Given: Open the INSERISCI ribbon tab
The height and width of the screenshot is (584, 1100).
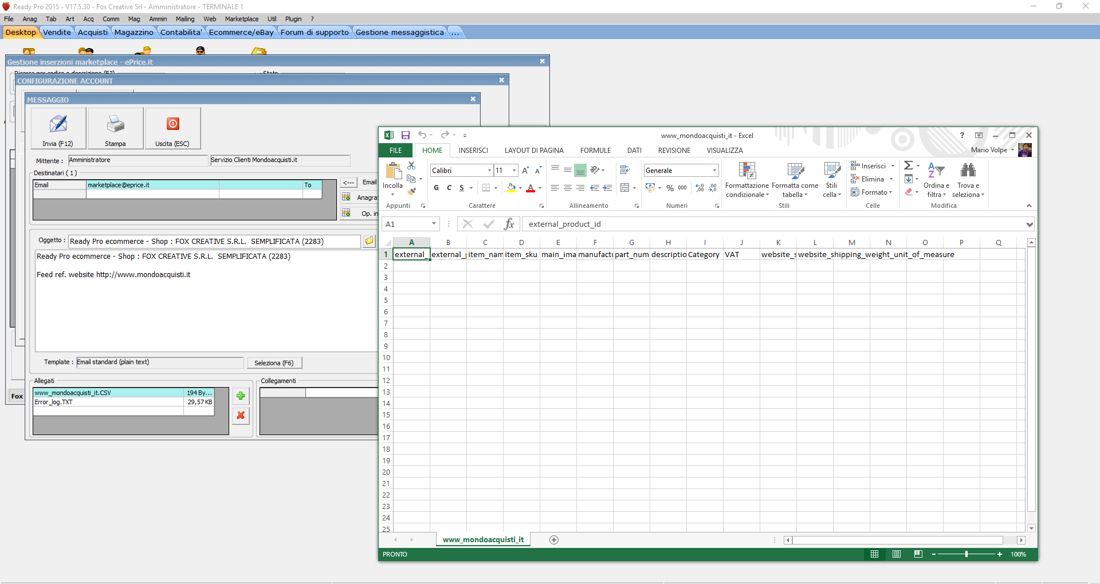Looking at the screenshot, I should click(473, 151).
